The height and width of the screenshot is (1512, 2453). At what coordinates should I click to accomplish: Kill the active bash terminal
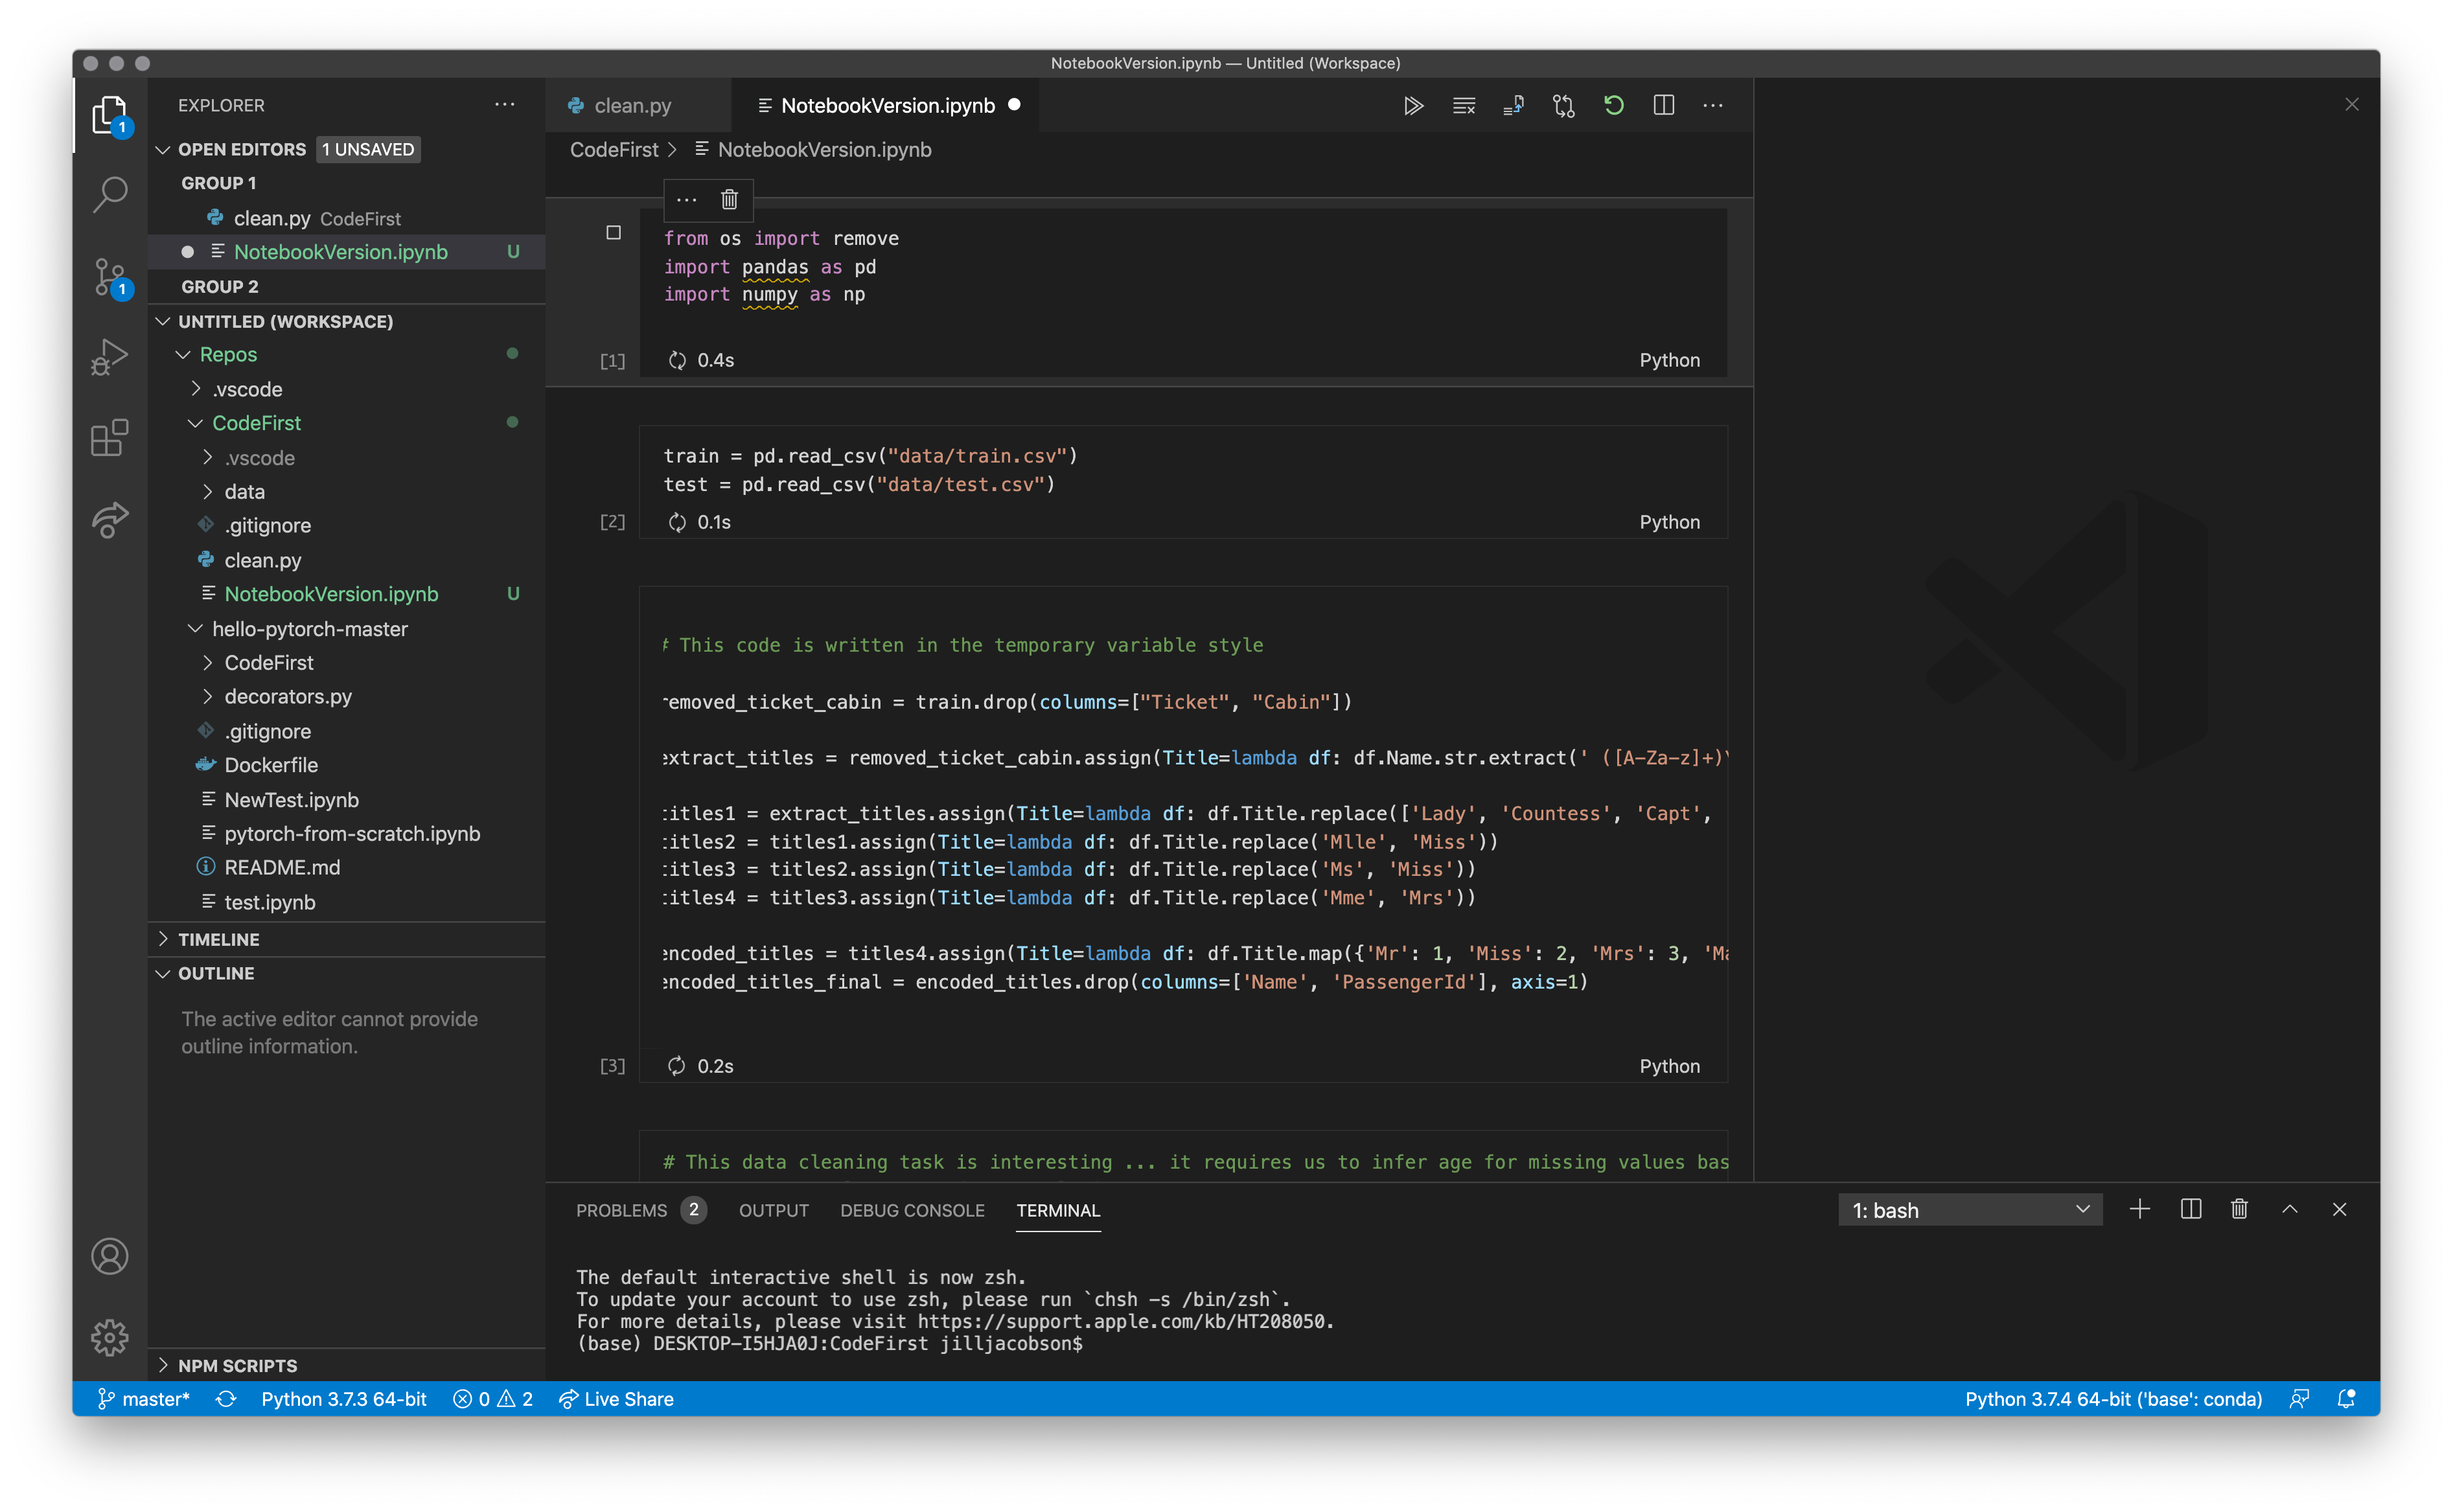click(x=2238, y=1209)
